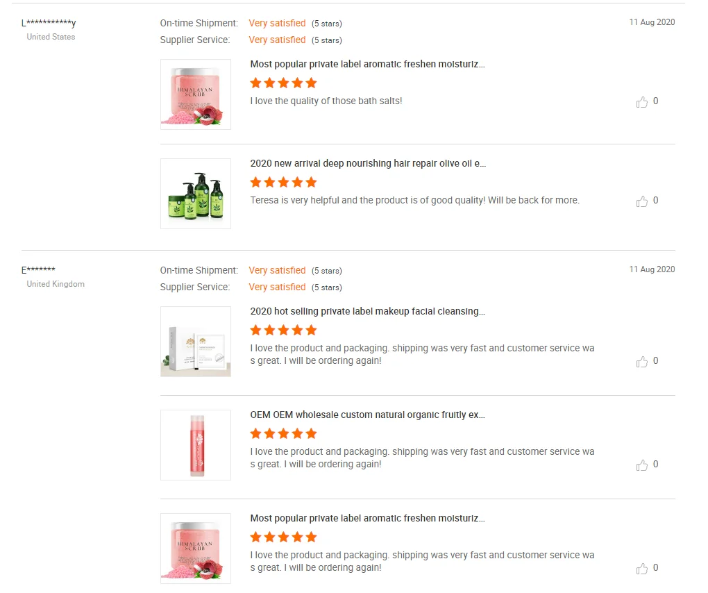Open "2020 hot selling private label makeup" link
This screenshot has height=593, width=708.
click(367, 311)
